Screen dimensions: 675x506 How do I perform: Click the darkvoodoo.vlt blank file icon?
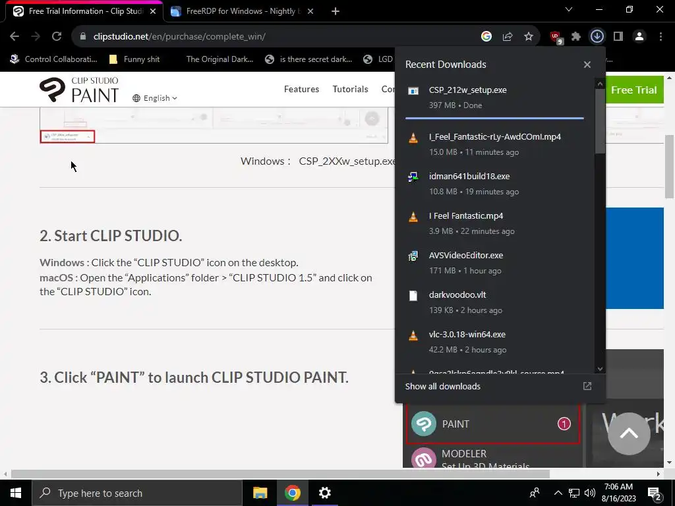tap(413, 296)
